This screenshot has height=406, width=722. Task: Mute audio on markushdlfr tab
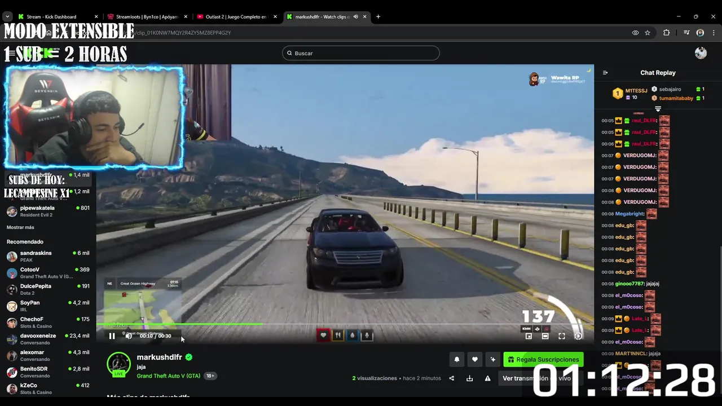point(355,17)
